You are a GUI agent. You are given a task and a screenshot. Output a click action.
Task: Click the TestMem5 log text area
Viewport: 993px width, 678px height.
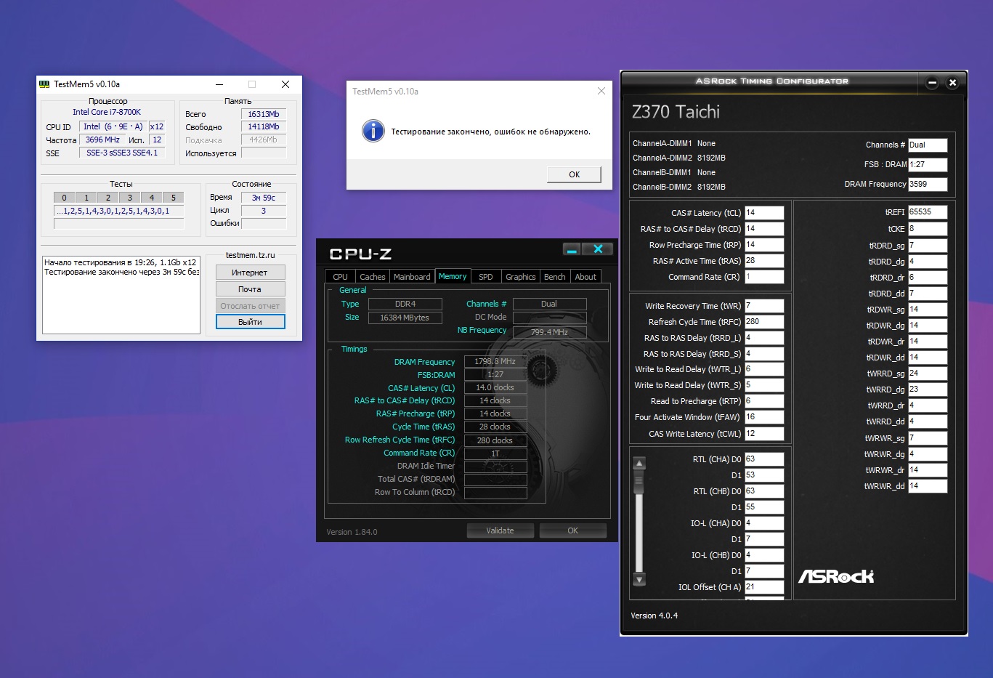pos(121,294)
